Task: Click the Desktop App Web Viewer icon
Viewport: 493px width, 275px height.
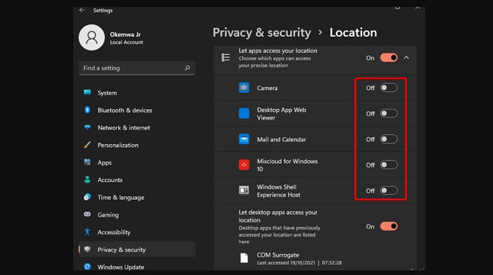Action: click(244, 113)
